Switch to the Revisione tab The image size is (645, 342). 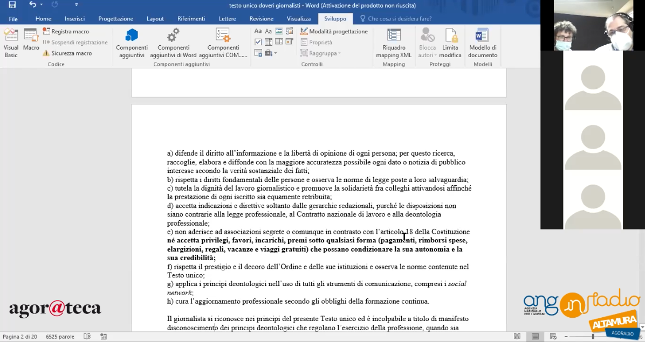pos(261,18)
